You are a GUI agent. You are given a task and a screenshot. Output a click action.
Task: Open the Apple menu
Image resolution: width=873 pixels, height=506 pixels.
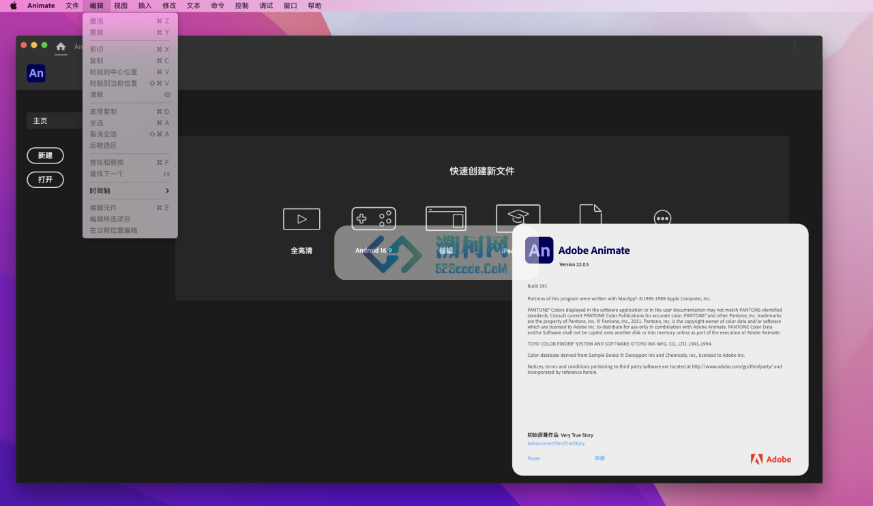pos(13,5)
